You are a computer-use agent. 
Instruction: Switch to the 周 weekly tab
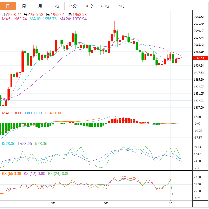point(24,6)
